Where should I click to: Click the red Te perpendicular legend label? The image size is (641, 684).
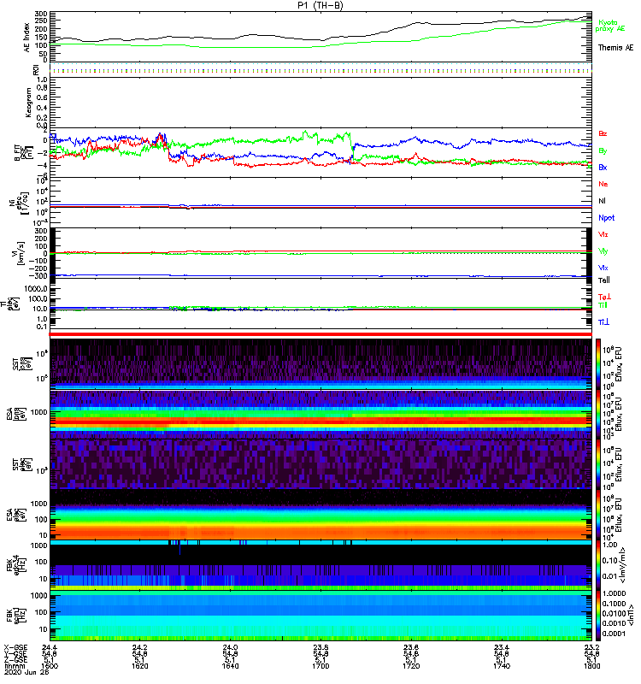(604, 297)
